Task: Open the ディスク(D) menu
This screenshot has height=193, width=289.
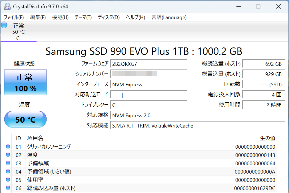Action: [x=109, y=17]
